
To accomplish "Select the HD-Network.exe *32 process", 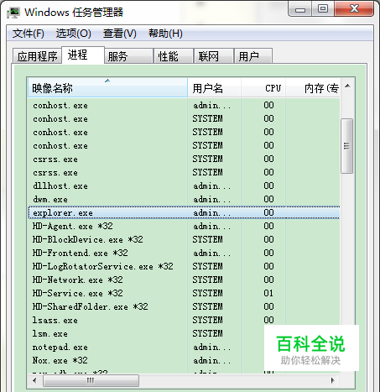I will coord(184,280).
